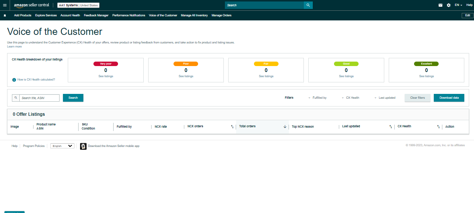Click the SKU Condition column header
Screen dimensions: 474x213
(x=89, y=127)
